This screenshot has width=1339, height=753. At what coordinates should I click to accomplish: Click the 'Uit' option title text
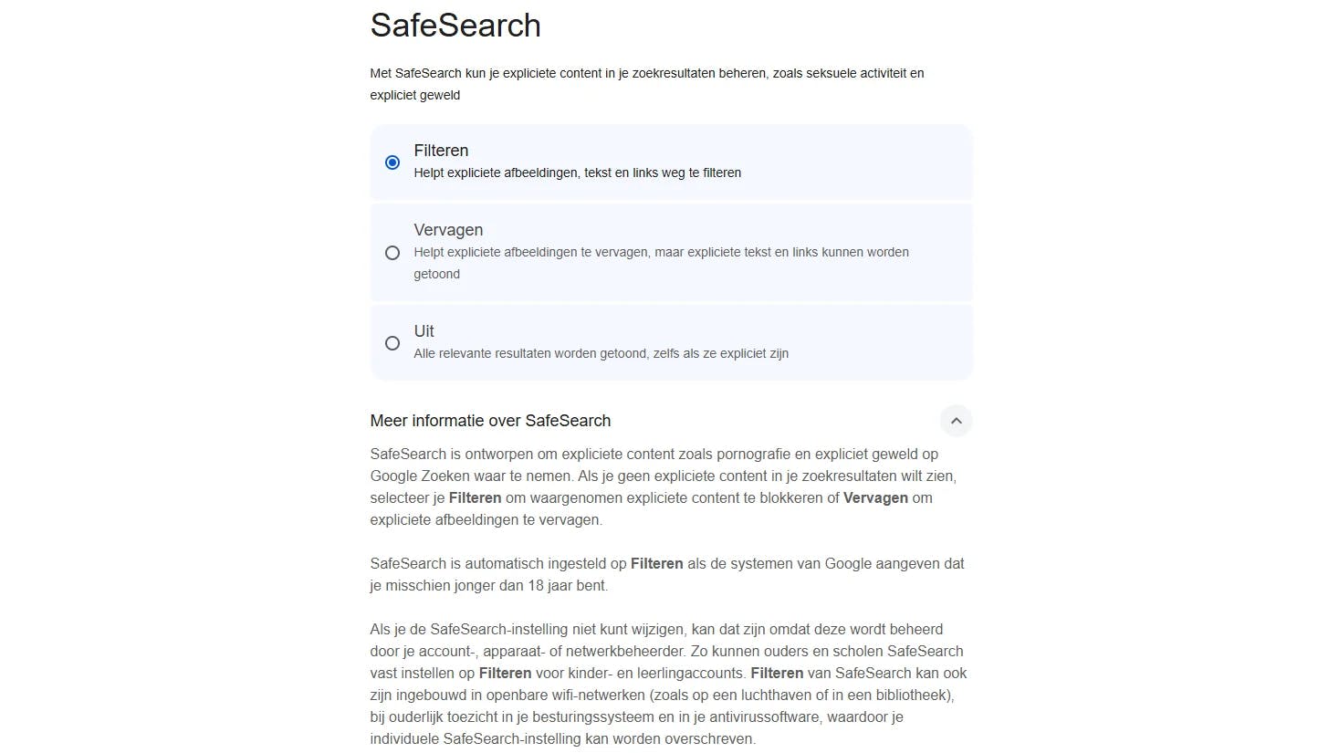[424, 331]
